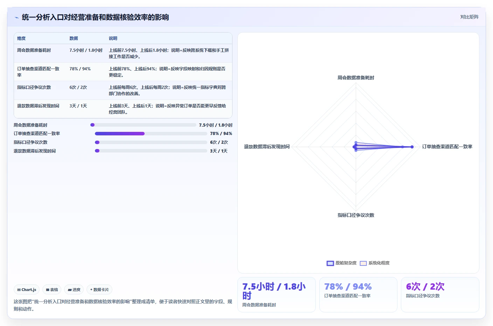
Task: Click the 78% / 94% progress value label
Action: (x=221, y=134)
